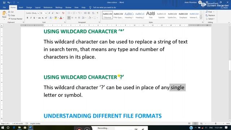This screenshot has width=231, height=130.
Task: Click Replace in Editing group
Action: coord(210,15)
